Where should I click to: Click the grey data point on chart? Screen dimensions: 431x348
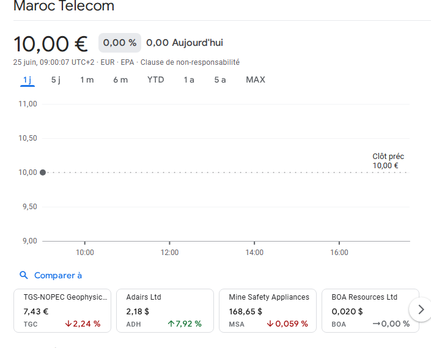(x=42, y=172)
